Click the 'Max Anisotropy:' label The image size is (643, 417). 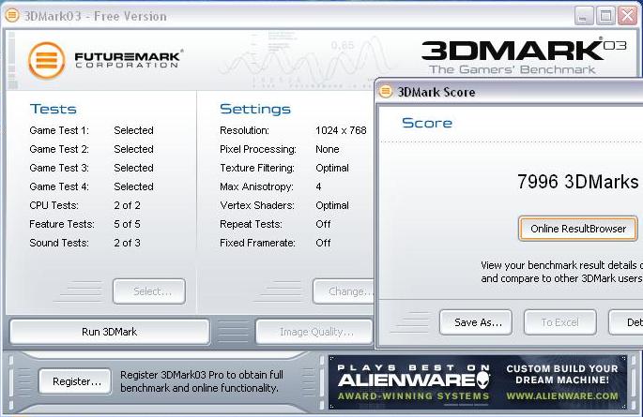(256, 186)
